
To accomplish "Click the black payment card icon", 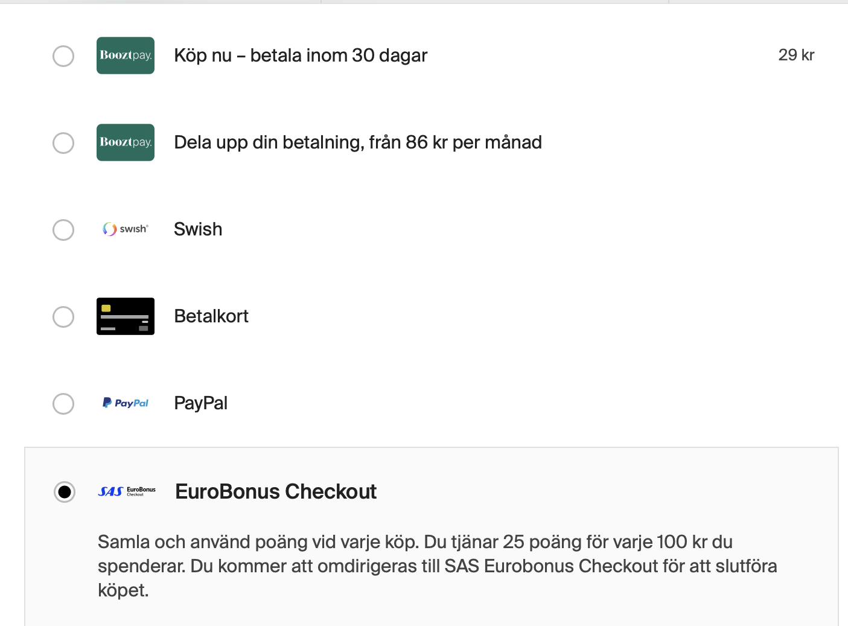I will 126,316.
